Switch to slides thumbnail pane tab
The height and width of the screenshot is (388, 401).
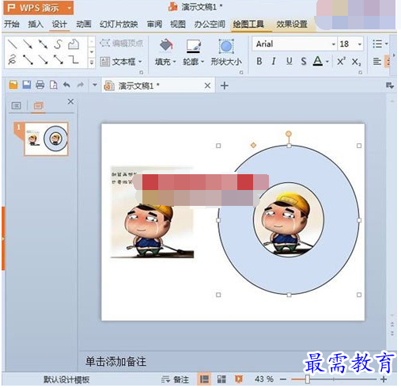38,106
